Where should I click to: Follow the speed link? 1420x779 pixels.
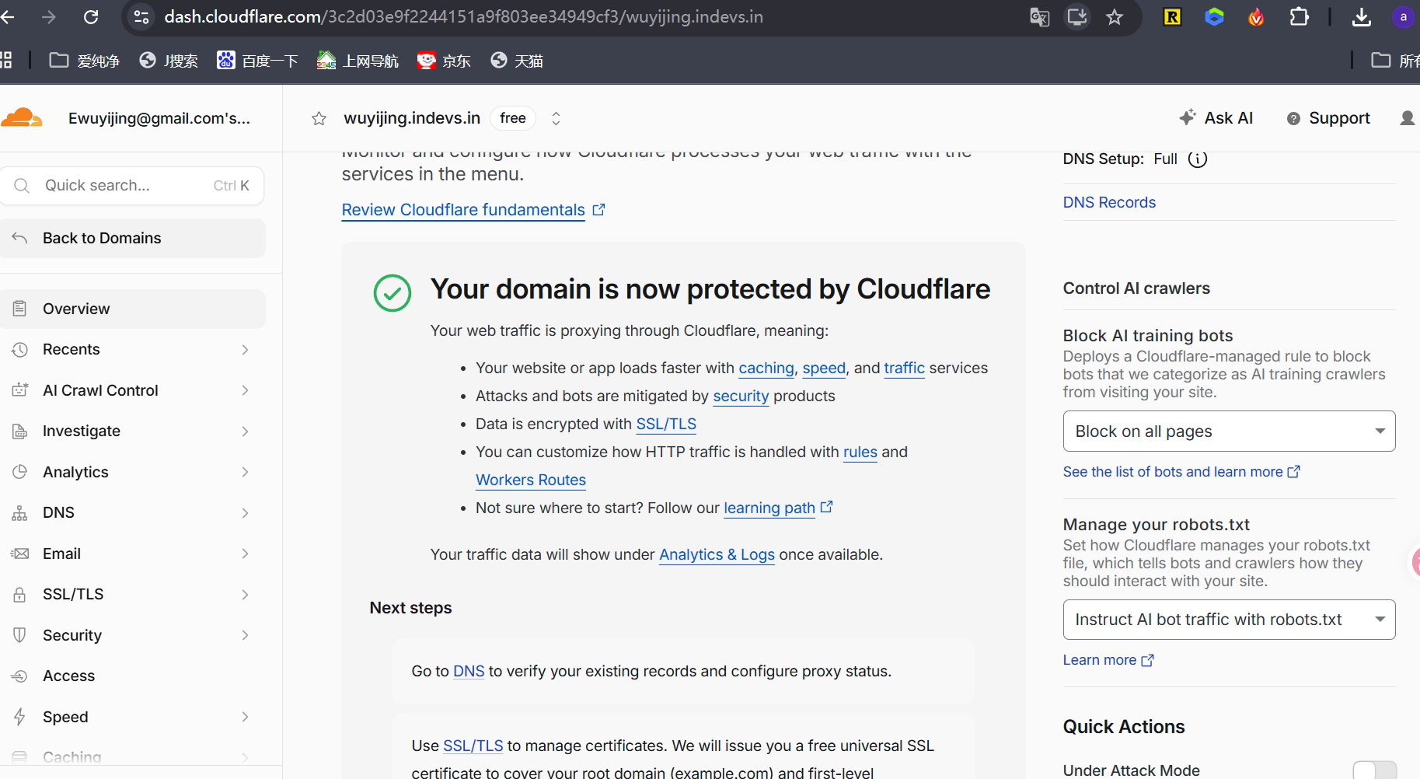pos(824,368)
